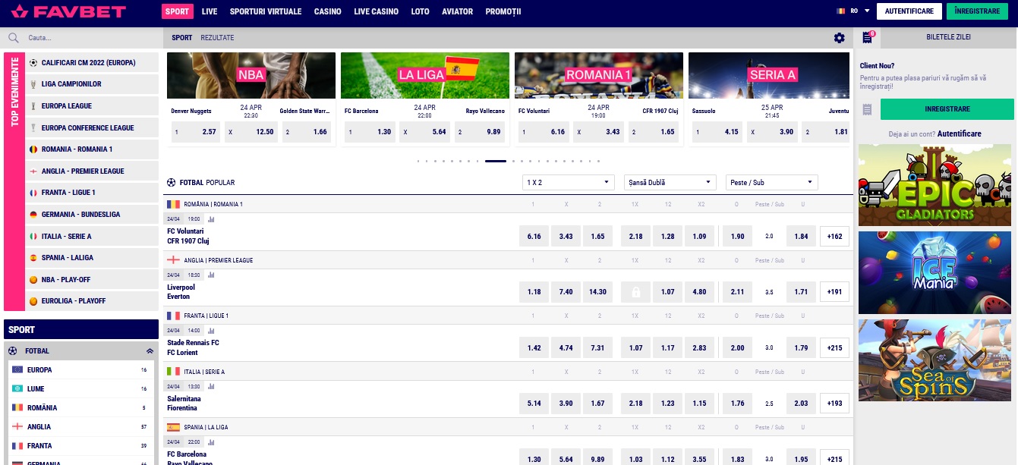Select active carousel pagination indicator
The width and height of the screenshot is (1018, 465).
[496, 162]
